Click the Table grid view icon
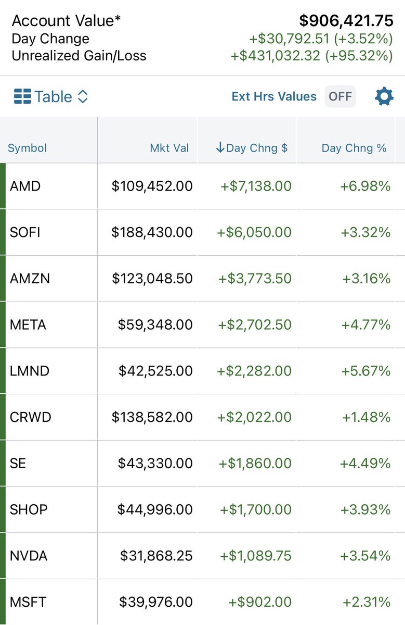Image resolution: width=405 pixels, height=625 pixels. (22, 96)
